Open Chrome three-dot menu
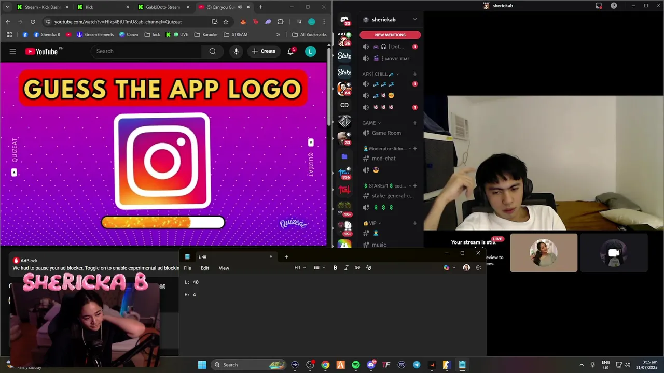Image resolution: width=664 pixels, height=373 pixels. point(324,22)
